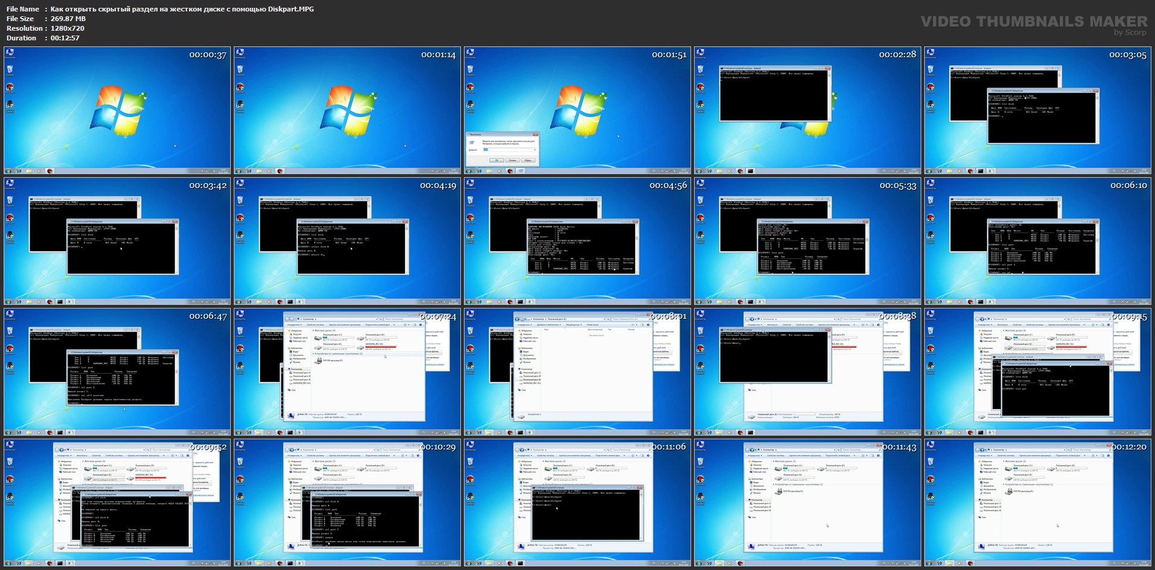Choose the thumbnail stamped 00:03:05

click(1038, 111)
